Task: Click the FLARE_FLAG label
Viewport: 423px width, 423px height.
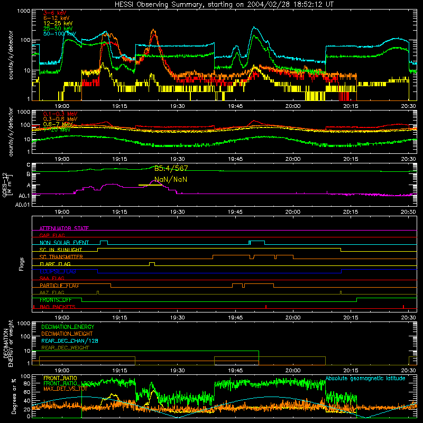Action: point(55,264)
